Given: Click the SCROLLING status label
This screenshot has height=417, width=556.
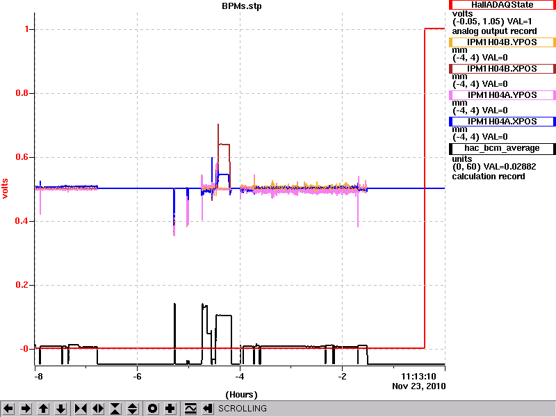Looking at the screenshot, I should 242,409.
